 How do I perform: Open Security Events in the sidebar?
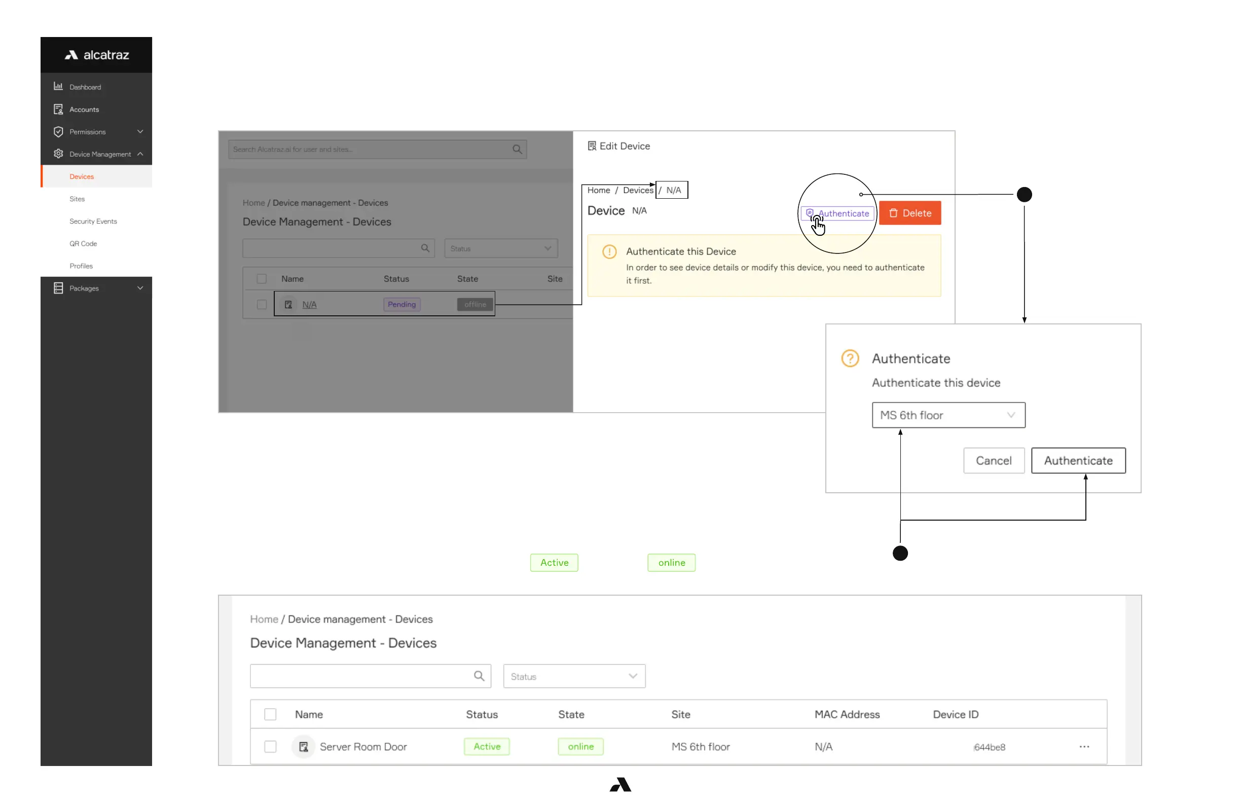click(x=93, y=221)
